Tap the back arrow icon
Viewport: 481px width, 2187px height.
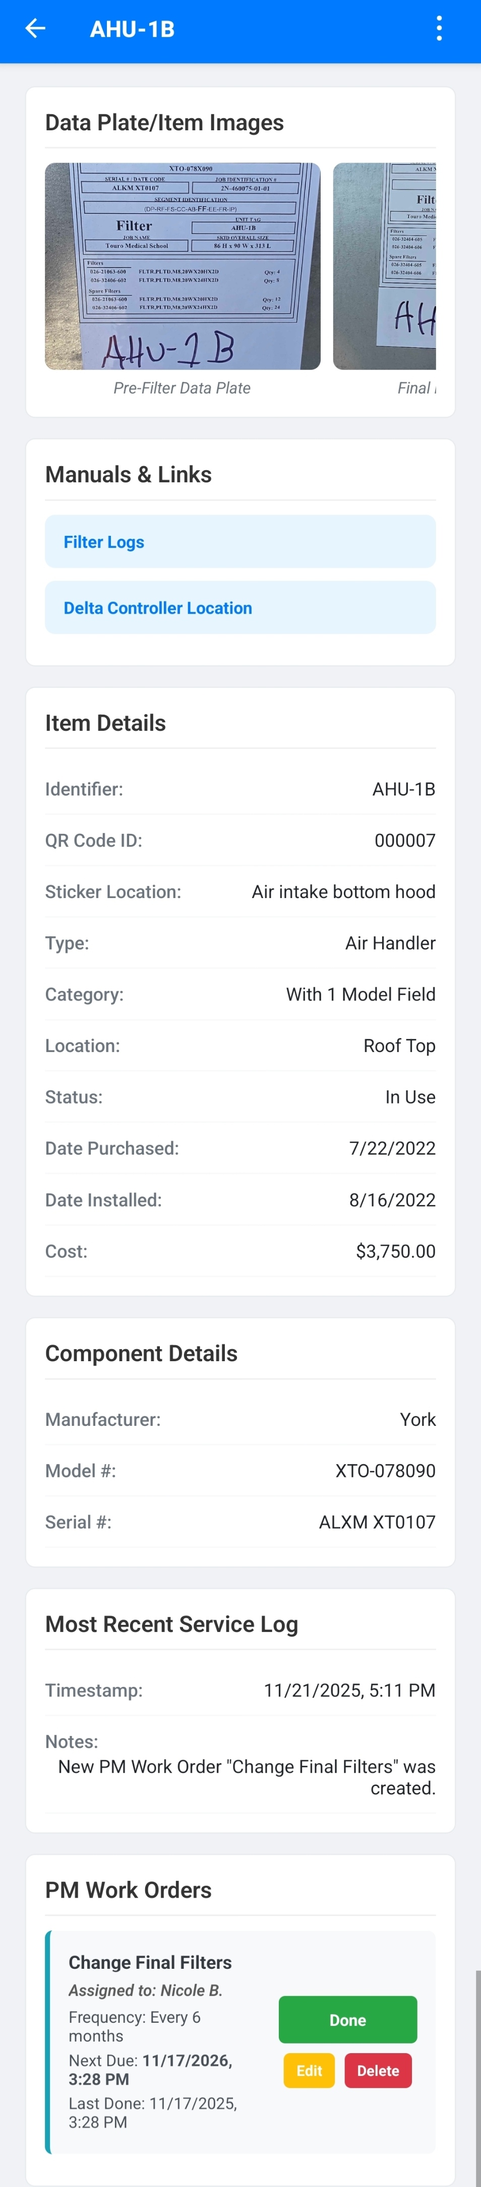pyautogui.click(x=35, y=29)
